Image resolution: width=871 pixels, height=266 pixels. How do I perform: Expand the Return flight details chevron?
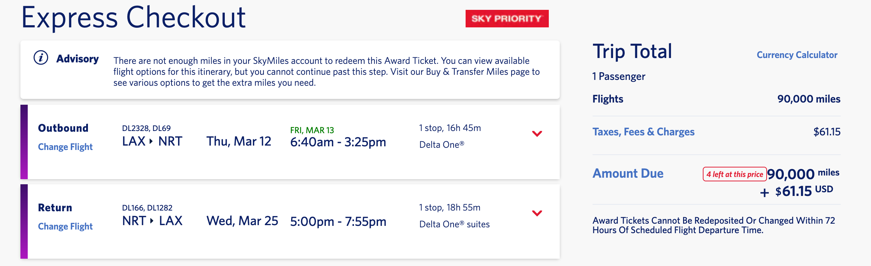point(537,213)
